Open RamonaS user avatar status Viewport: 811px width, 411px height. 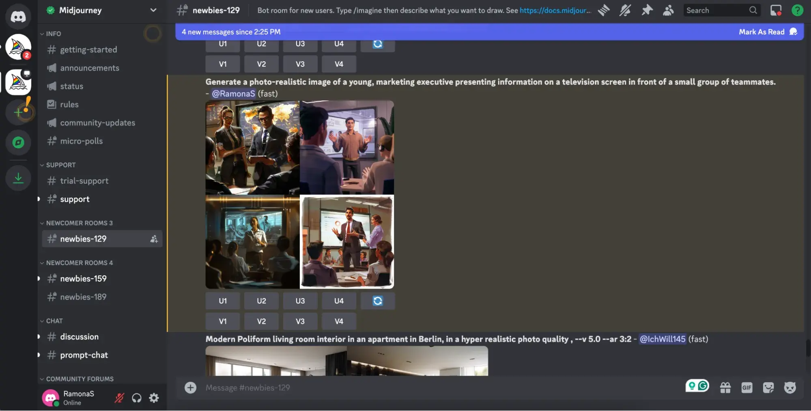coord(51,398)
